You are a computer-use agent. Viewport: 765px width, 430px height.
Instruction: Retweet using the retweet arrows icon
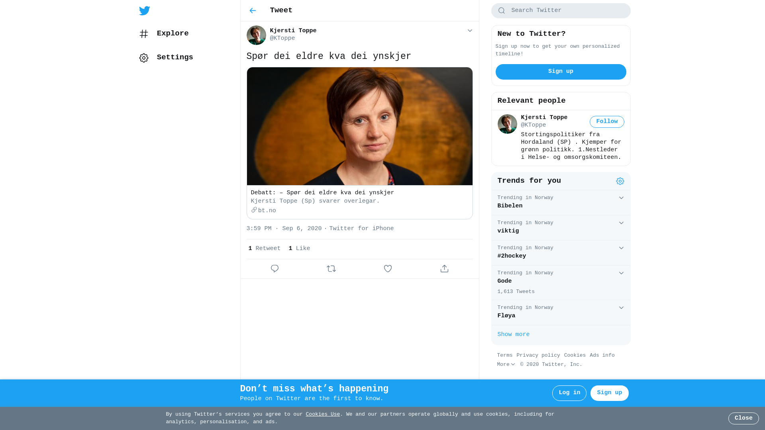(331, 269)
